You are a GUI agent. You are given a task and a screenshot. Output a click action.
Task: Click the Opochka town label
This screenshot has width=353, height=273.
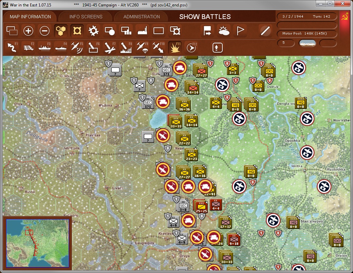(x=292, y=140)
